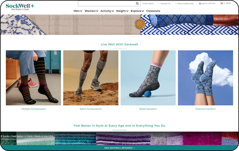239x151 pixels.
Task: Open the Activity dropdown menu
Action: pyautogui.click(x=107, y=11)
